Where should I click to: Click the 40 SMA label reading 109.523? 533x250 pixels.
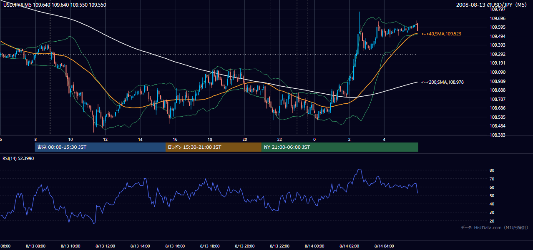click(x=441, y=34)
